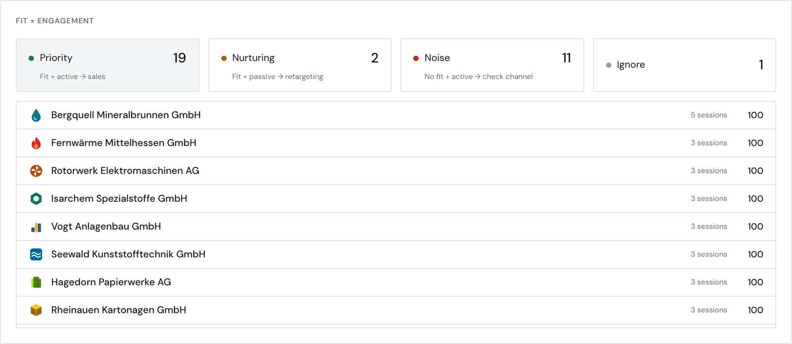Click the Isarchem Spezialstoffe hexagon icon
This screenshot has height=344, width=792.
click(36, 198)
